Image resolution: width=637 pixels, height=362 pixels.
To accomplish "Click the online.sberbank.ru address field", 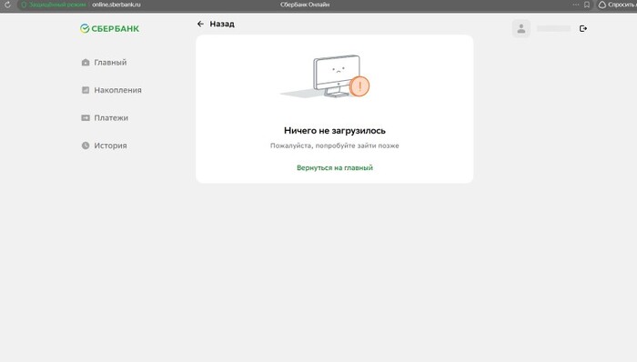I will click(x=116, y=5).
